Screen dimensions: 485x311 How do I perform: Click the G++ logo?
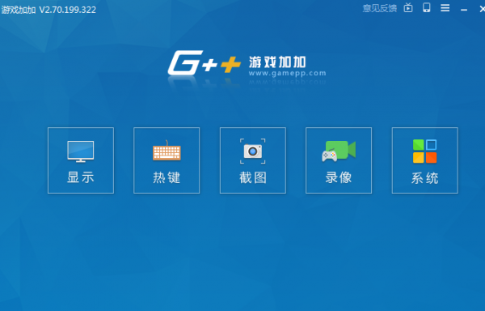coord(205,63)
